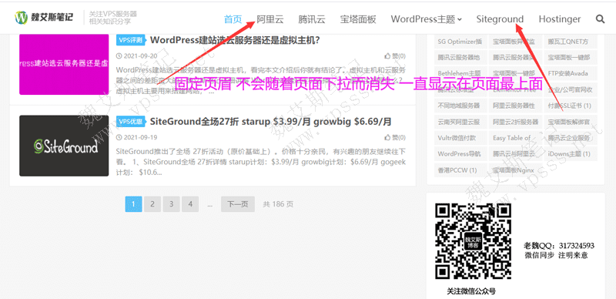Select page 1 in pagination
Screen dimensions: 616x299
(x=133, y=204)
